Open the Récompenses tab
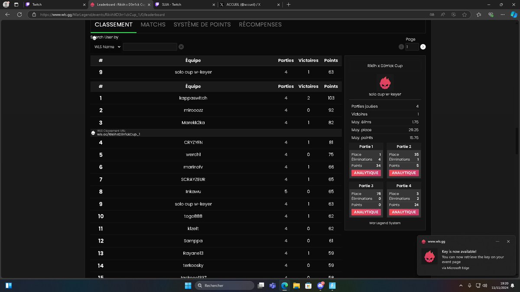Viewport: 520px width, 292px height. pos(260,25)
